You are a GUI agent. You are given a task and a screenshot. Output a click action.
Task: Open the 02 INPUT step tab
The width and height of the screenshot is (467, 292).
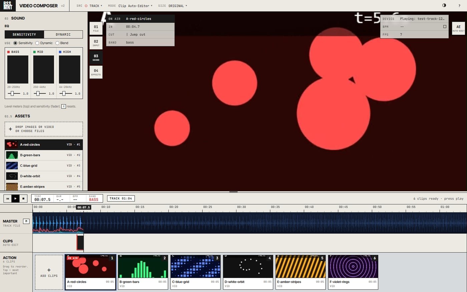pos(96,43)
